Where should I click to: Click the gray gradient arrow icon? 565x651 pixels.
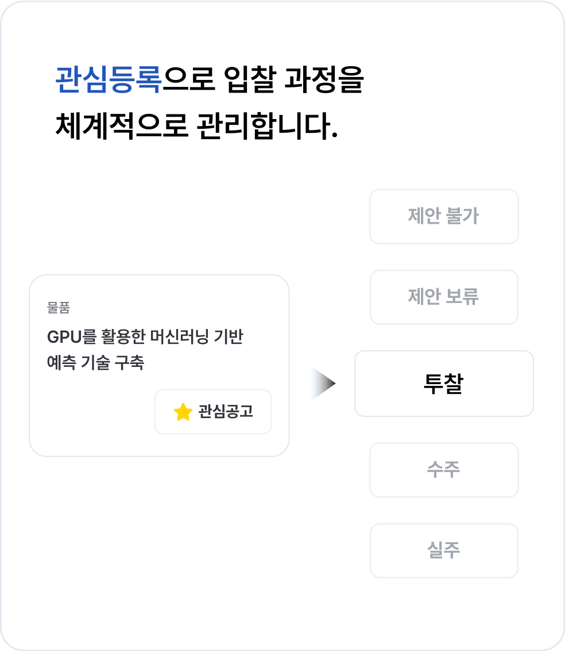click(323, 384)
